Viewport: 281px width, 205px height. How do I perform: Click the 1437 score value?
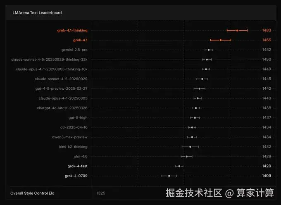(267, 117)
